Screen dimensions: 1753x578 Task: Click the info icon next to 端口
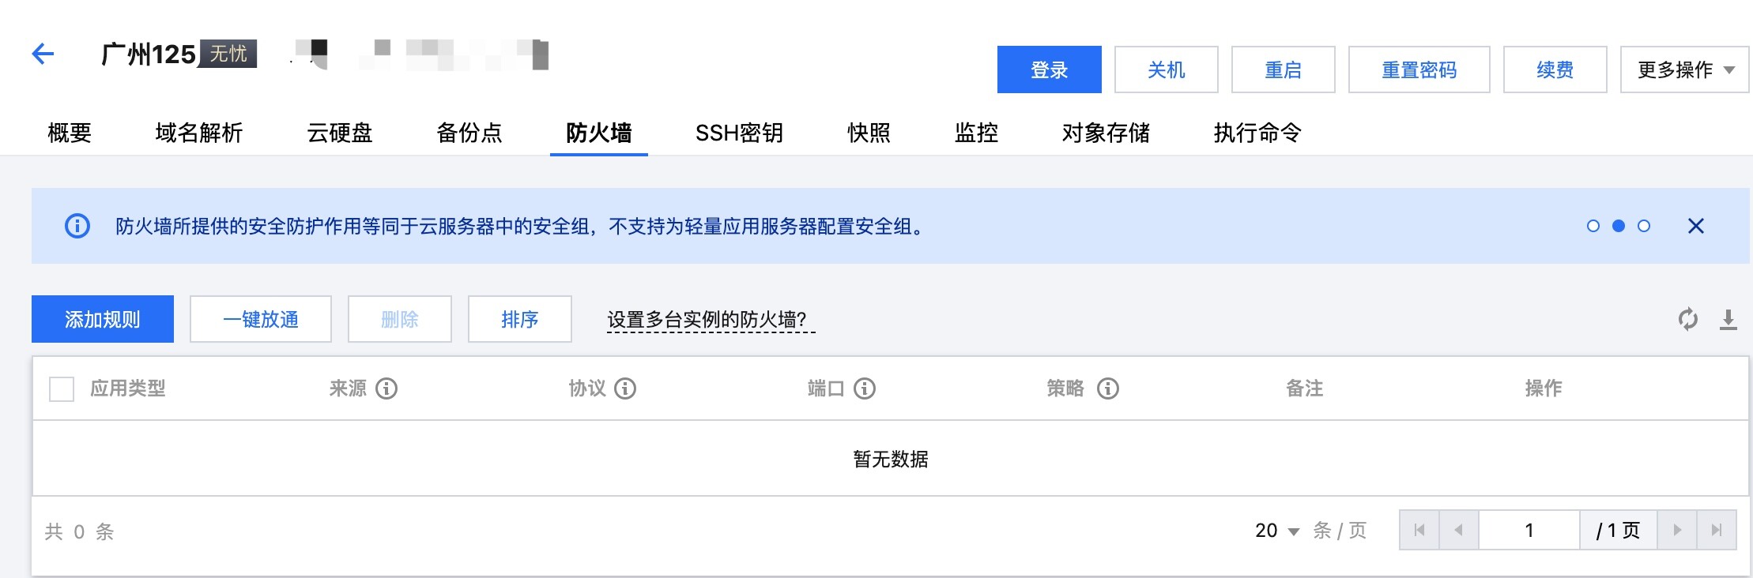coord(865,388)
